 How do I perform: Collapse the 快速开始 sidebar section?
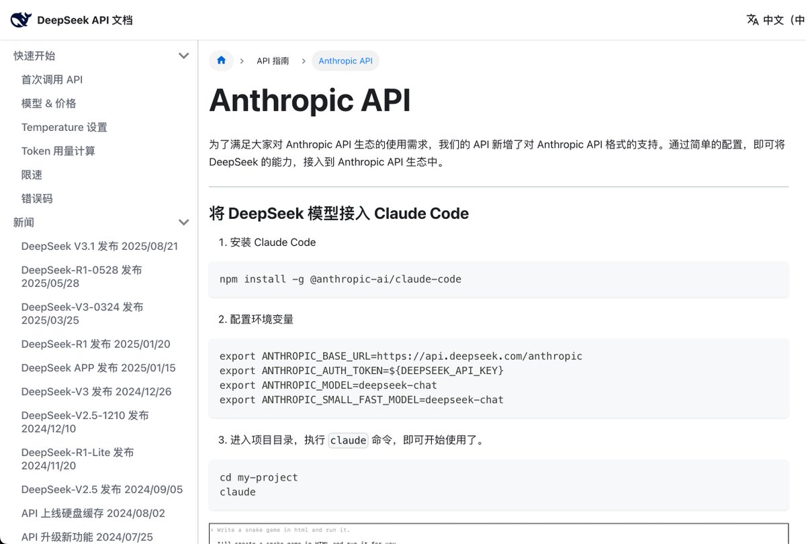tap(183, 56)
